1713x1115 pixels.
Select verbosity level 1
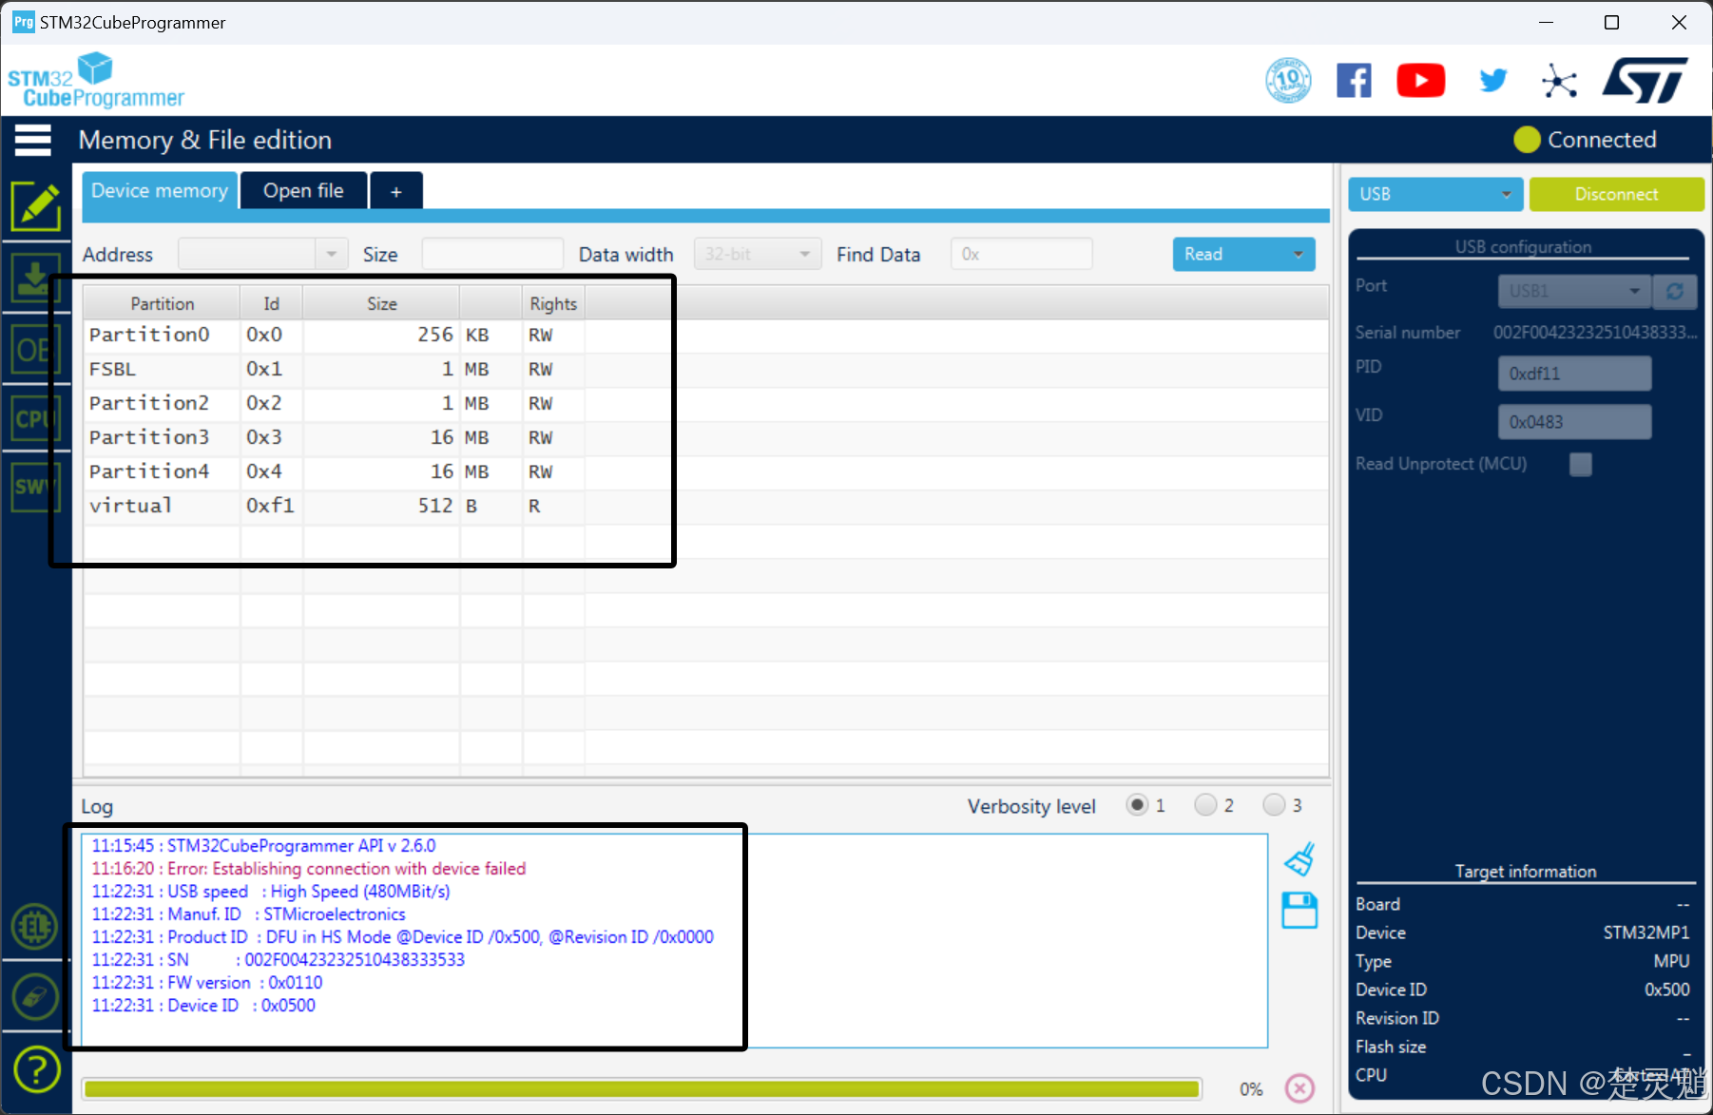coord(1137,805)
